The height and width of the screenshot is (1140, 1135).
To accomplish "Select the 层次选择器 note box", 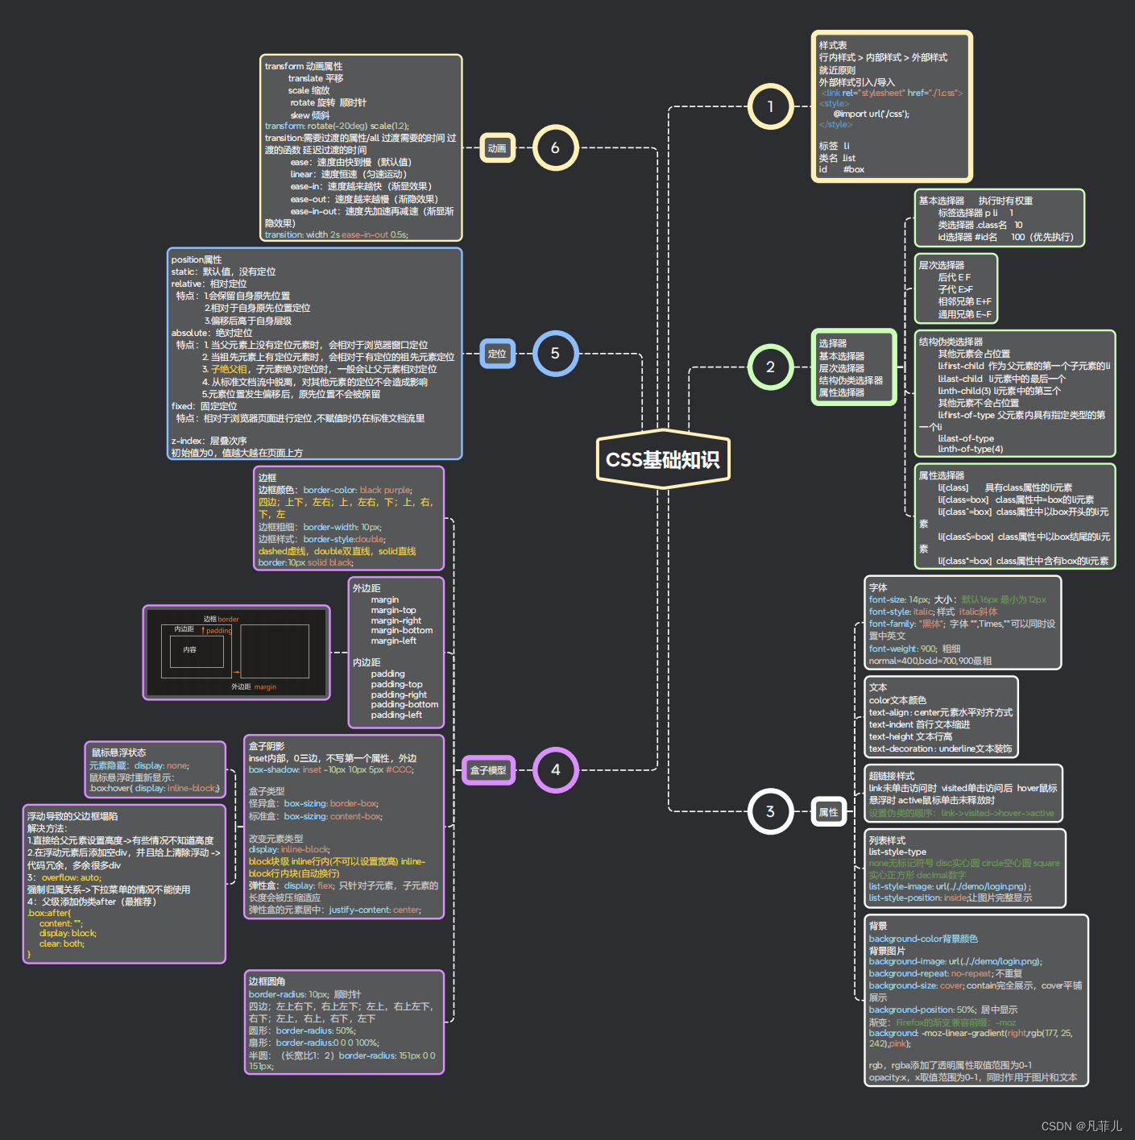I will (x=955, y=288).
